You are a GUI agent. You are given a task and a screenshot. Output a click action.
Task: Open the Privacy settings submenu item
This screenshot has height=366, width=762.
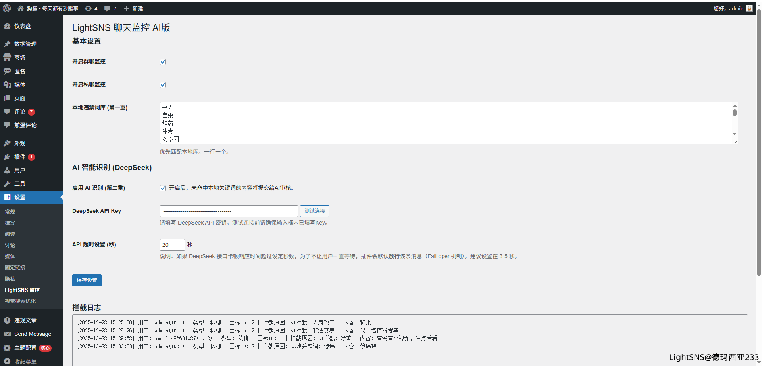(10, 279)
